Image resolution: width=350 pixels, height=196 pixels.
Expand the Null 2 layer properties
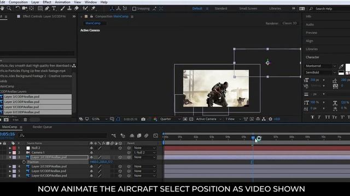pyautogui.click(x=10, y=148)
